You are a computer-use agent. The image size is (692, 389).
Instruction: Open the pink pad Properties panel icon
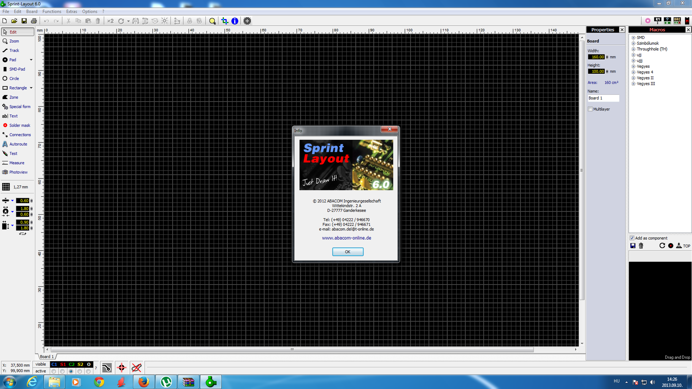click(x=648, y=21)
